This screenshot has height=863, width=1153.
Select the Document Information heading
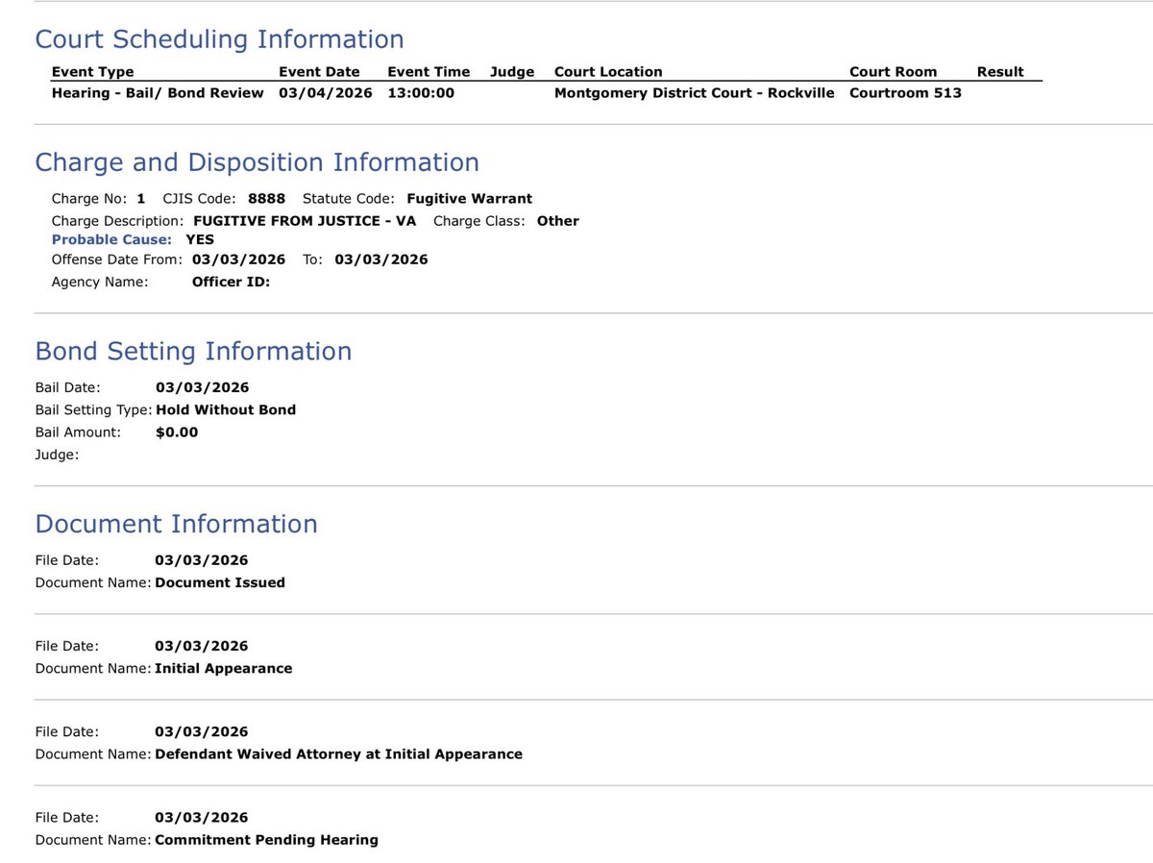(176, 524)
